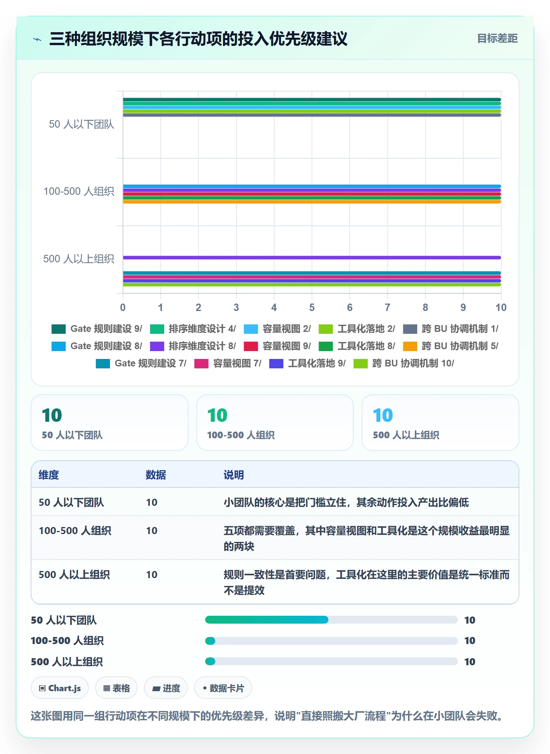The height and width of the screenshot is (754, 550).
Task: Hide the 容量视图 2/ dataset in the legend
Action: 277,329
